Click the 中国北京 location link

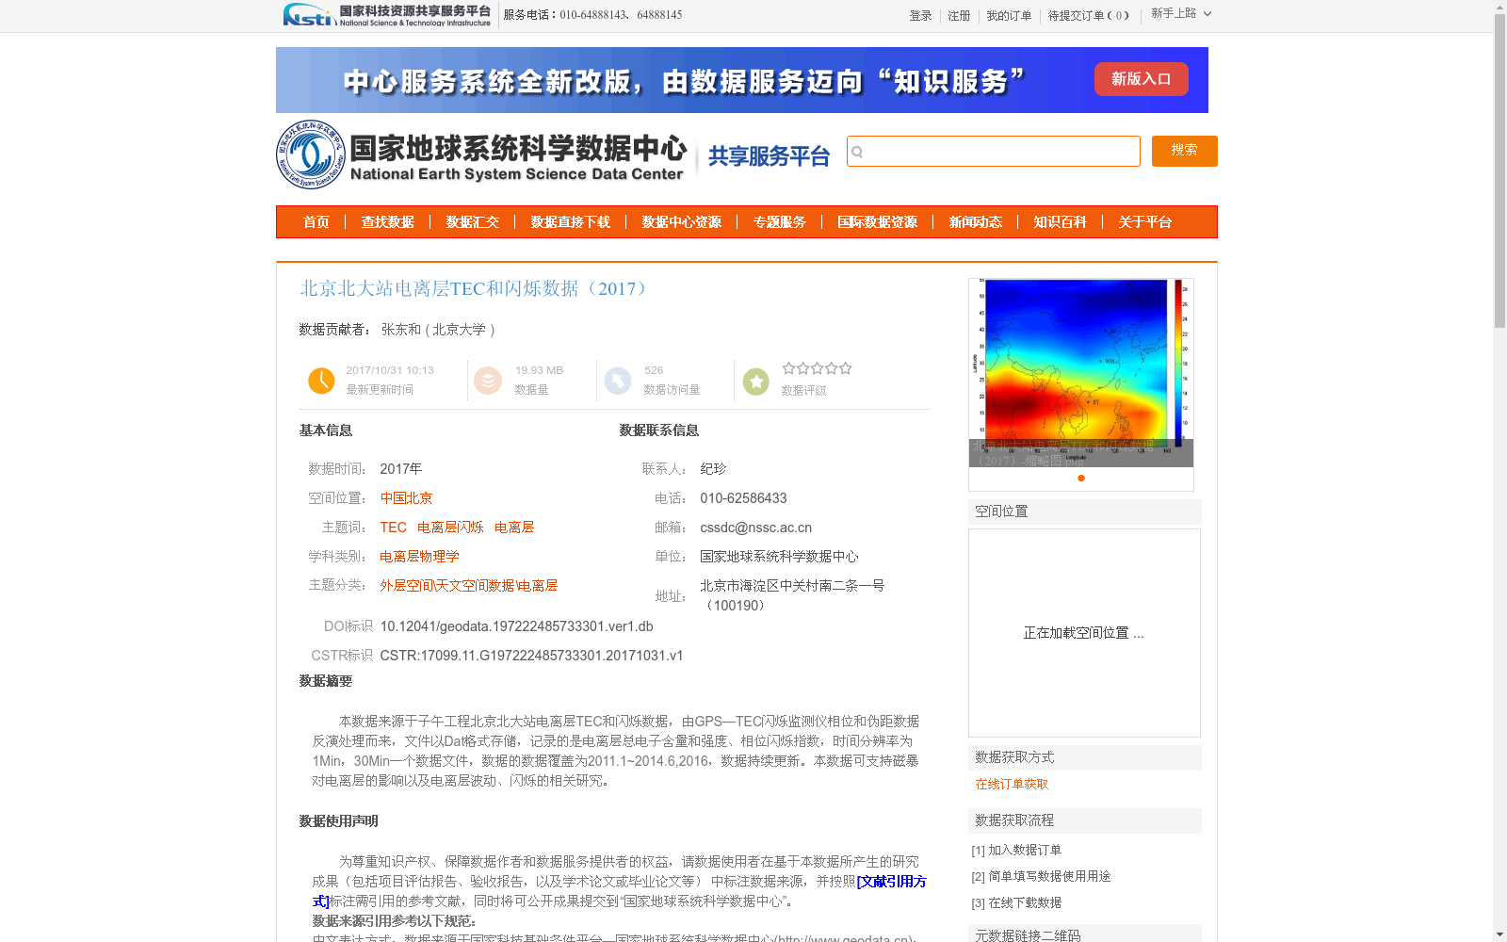click(x=406, y=498)
